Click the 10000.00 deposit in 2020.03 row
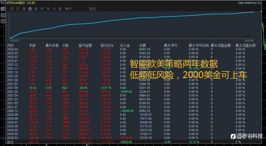The image size is (266, 146). pos(126,138)
